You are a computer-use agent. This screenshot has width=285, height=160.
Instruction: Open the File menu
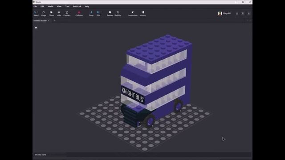tap(35, 6)
